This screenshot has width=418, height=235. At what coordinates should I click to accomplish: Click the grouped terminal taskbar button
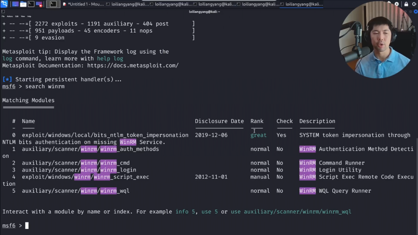tap(53, 4)
